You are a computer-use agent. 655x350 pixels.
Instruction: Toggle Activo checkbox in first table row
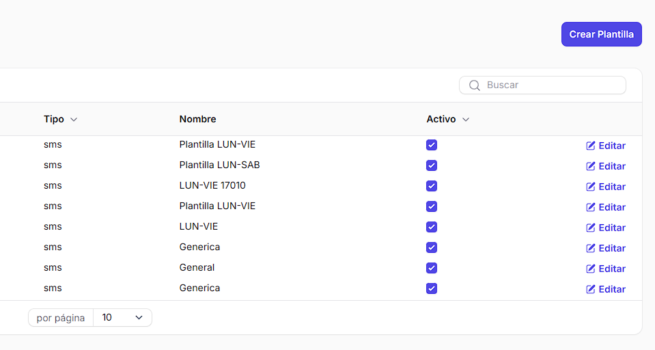[431, 145]
